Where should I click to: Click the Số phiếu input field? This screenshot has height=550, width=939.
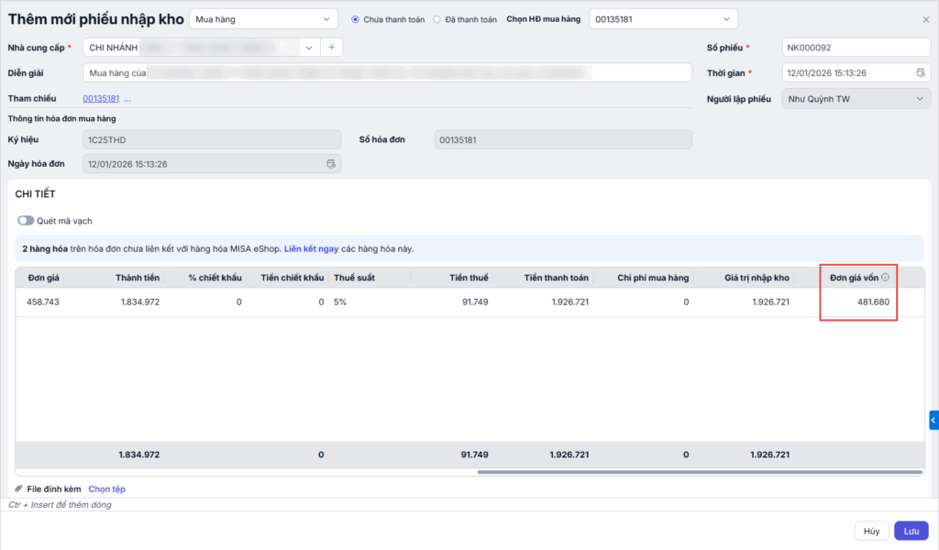click(856, 48)
